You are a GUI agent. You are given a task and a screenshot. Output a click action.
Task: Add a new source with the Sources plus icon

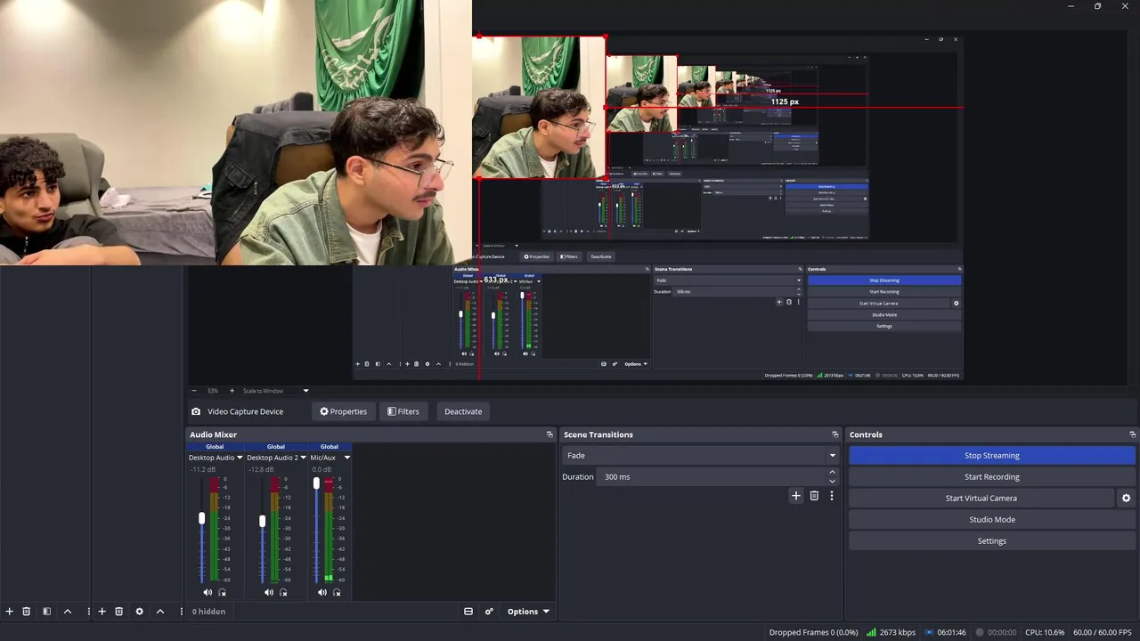click(102, 612)
